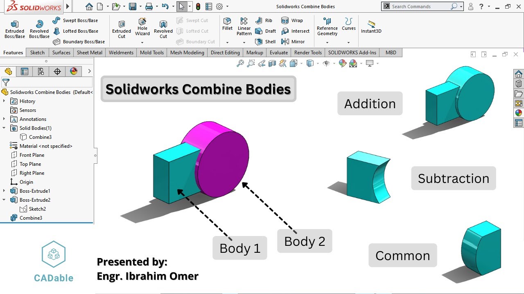The width and height of the screenshot is (524, 294).
Task: Select the Intersect tool
Action: point(296,31)
